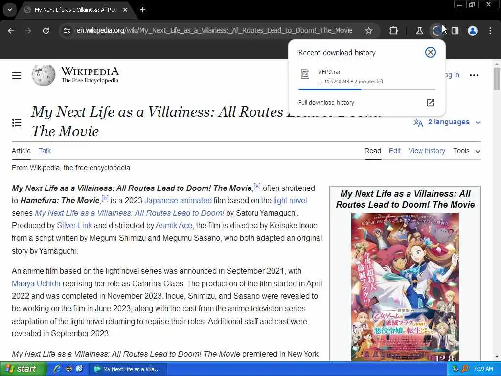
Task: Open the Extensions puzzle icon
Action: [394, 31]
